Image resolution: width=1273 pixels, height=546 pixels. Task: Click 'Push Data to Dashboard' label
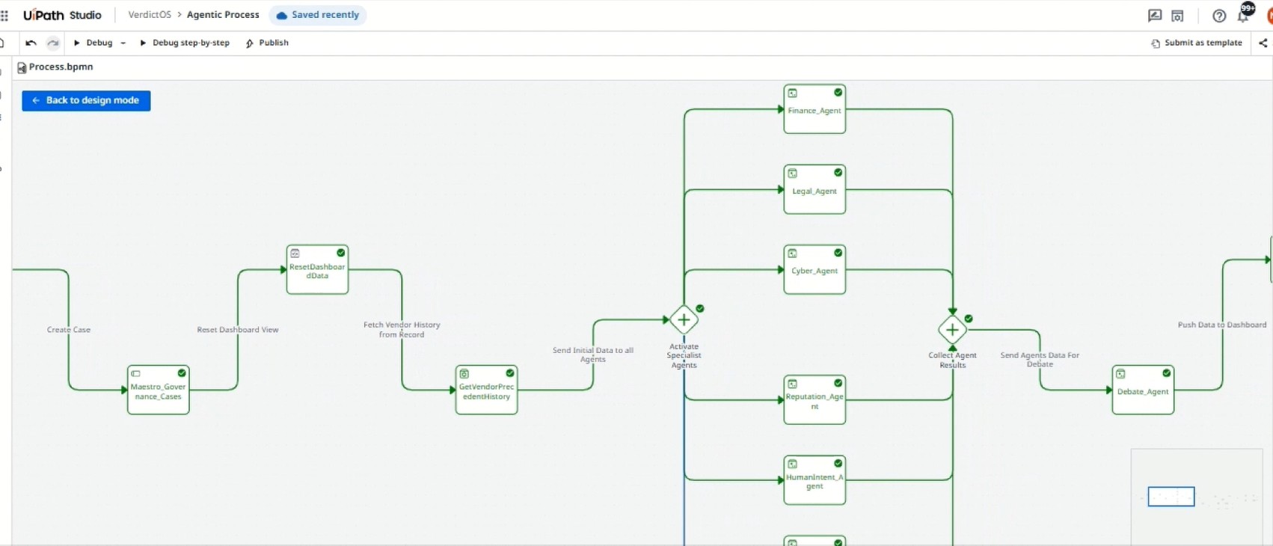point(1222,325)
